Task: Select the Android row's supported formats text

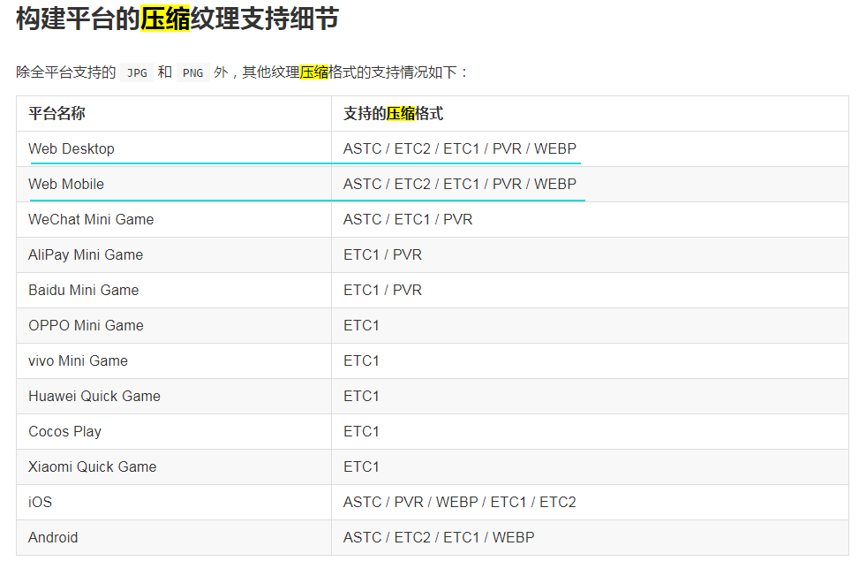Action: point(439,537)
